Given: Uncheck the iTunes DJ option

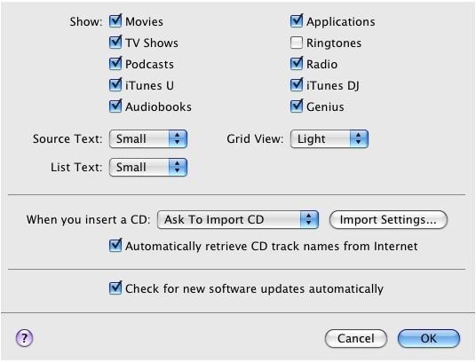Looking at the screenshot, I should tap(297, 85).
